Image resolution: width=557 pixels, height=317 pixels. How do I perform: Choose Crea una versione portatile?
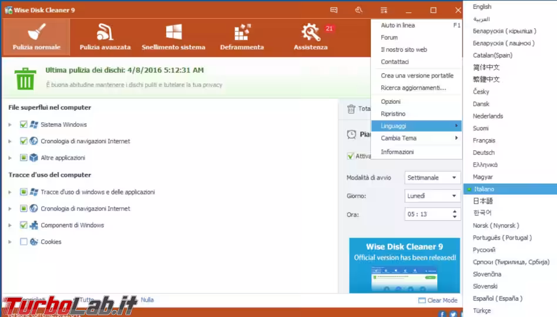tap(417, 76)
